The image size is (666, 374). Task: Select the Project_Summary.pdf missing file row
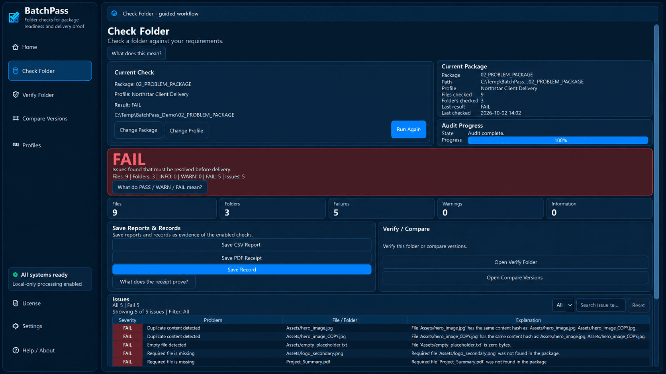pos(381,362)
